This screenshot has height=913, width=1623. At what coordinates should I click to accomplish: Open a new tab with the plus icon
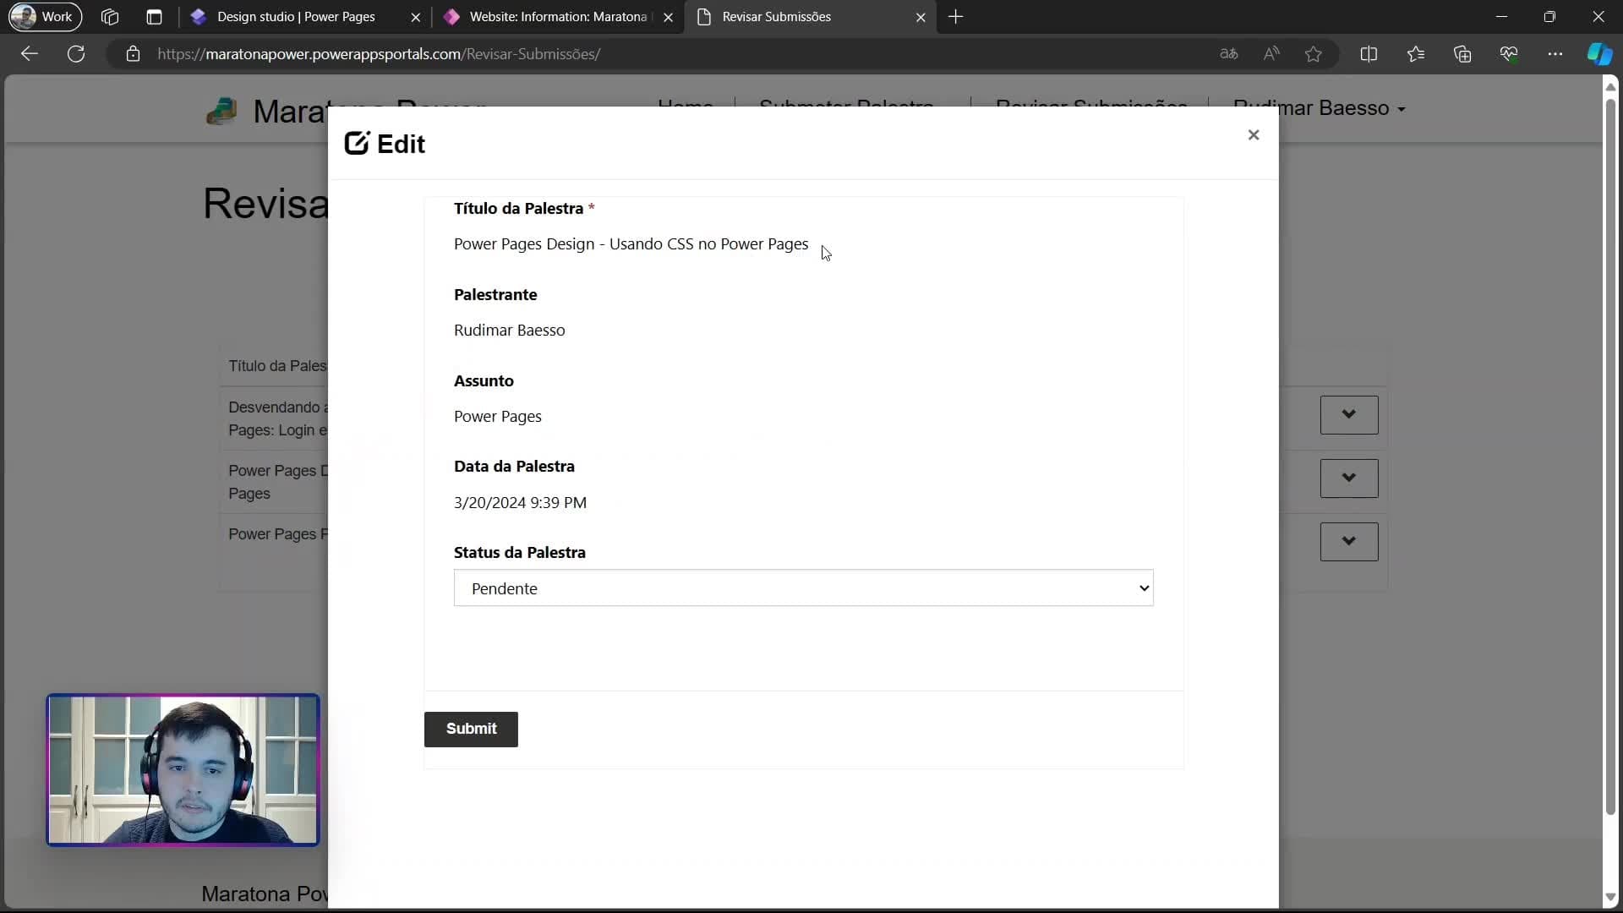pos(956,17)
